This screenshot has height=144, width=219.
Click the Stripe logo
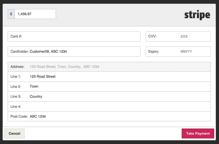[197, 15]
